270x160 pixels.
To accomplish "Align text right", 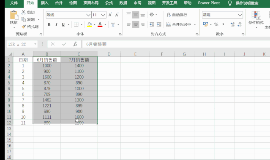I will [x=143, y=24].
